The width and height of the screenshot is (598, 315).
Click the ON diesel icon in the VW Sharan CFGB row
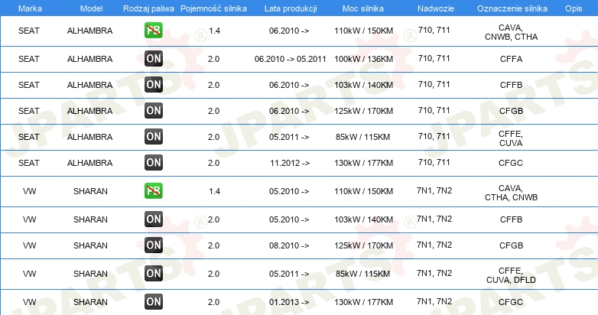(x=153, y=245)
